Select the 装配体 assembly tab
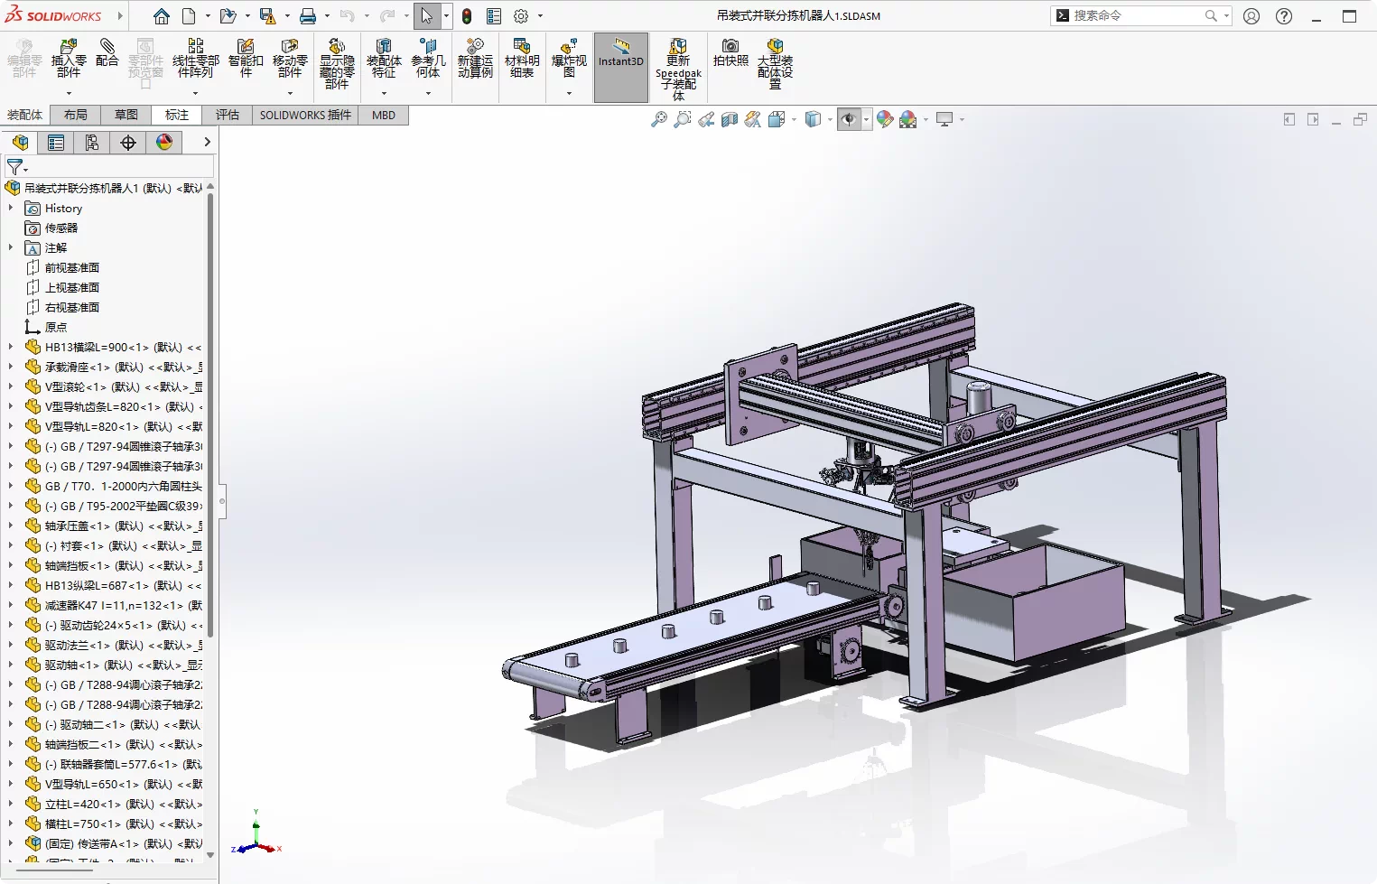 [x=25, y=115]
